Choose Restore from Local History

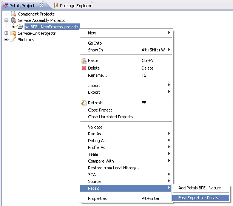pyautogui.click(x=114, y=168)
